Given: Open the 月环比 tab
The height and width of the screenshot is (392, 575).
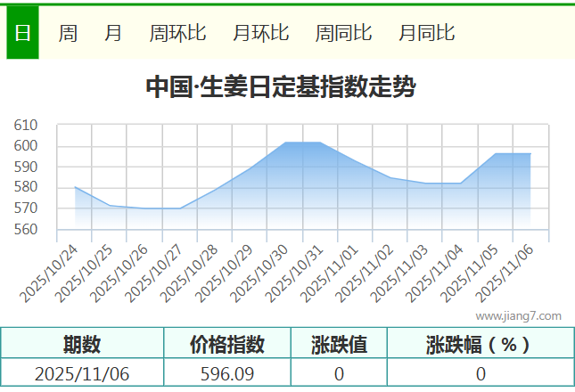Looking at the screenshot, I should [x=260, y=33].
